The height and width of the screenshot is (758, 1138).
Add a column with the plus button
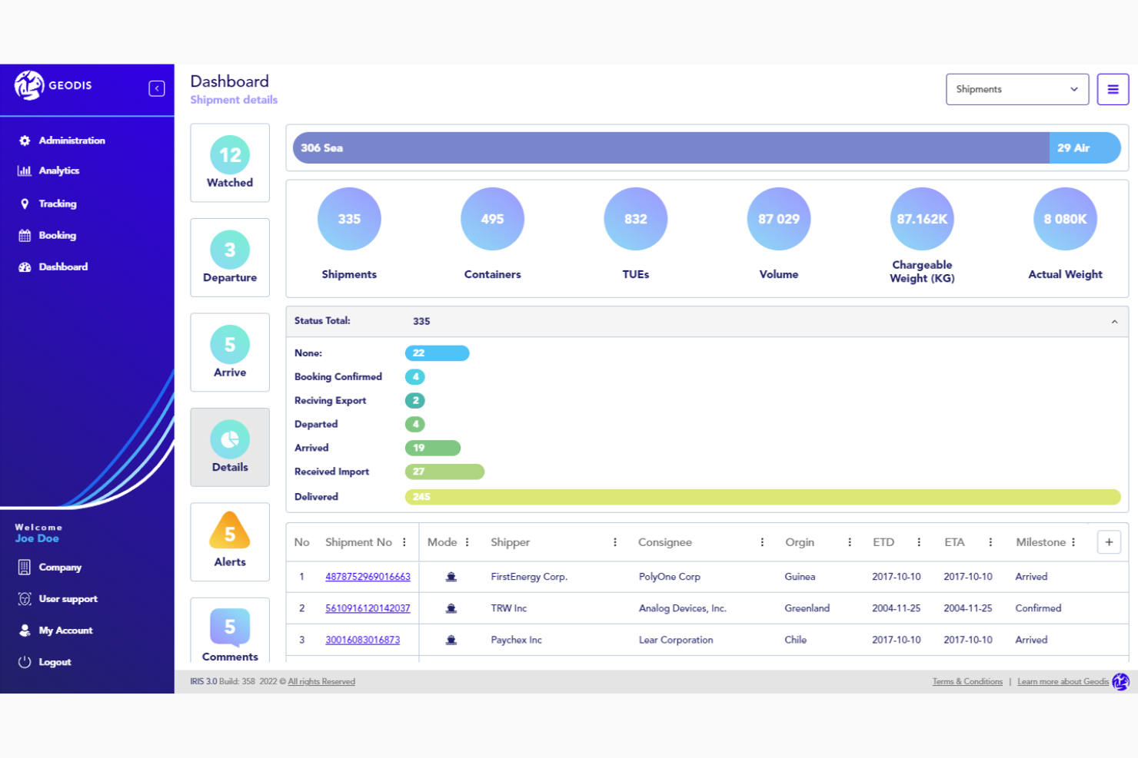coord(1109,542)
